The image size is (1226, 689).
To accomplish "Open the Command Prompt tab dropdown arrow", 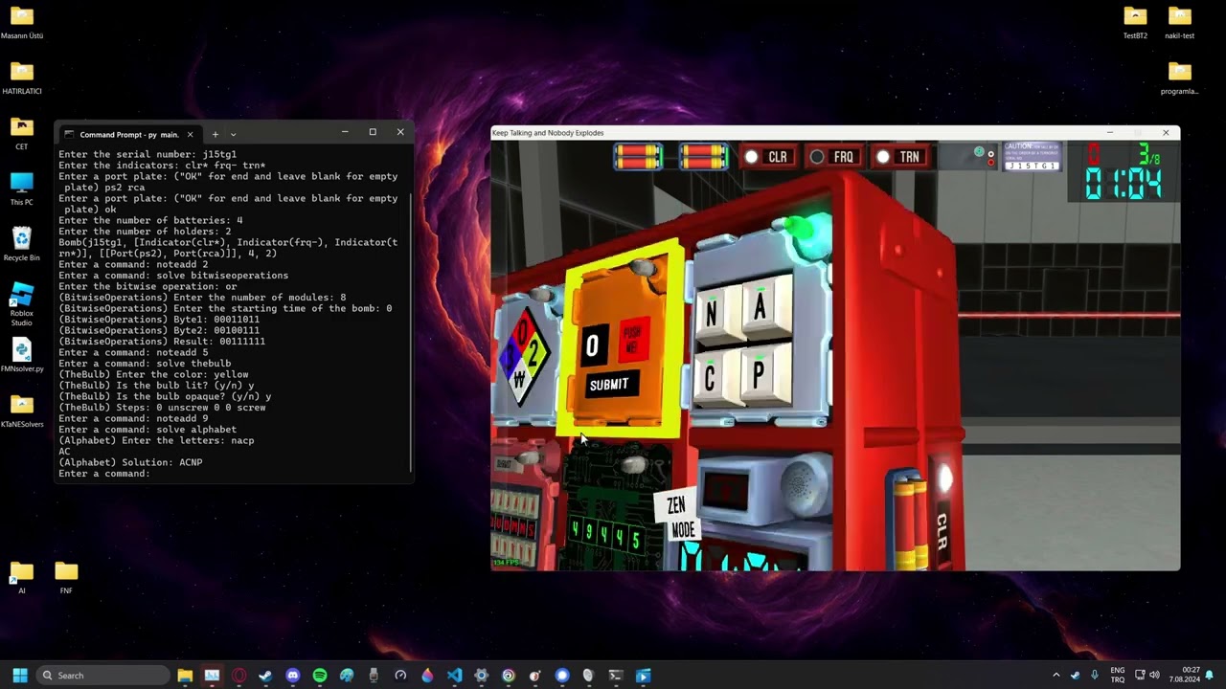I will tap(233, 135).
